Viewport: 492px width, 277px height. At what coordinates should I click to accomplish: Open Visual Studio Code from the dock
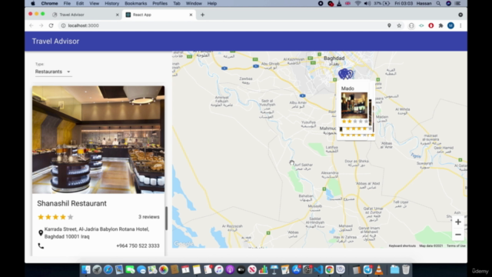[318, 269]
